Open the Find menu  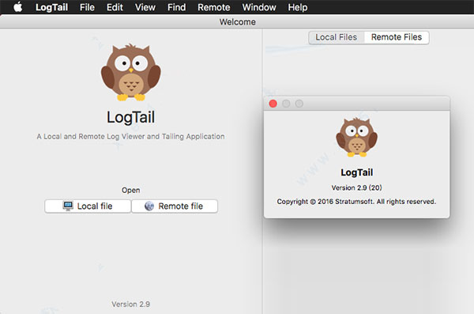[x=176, y=7]
